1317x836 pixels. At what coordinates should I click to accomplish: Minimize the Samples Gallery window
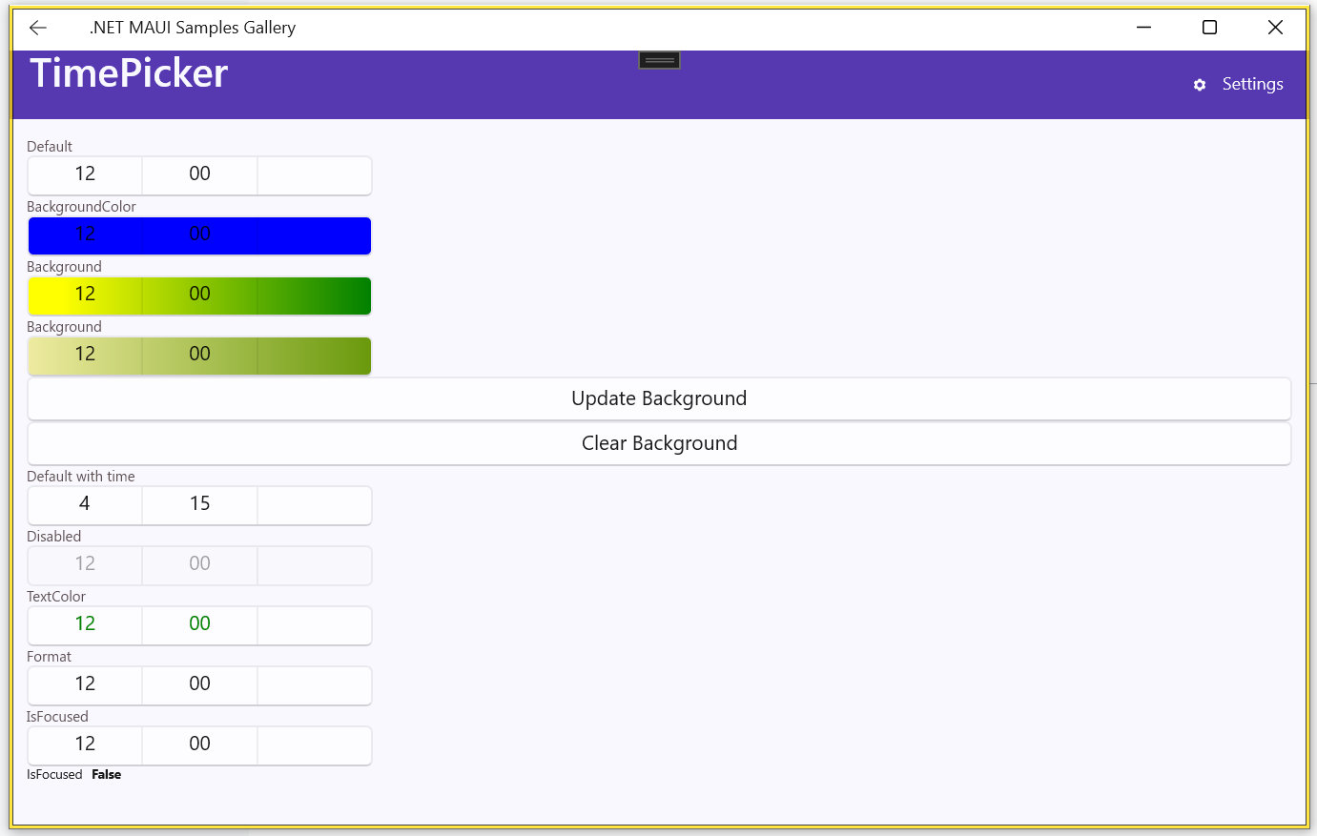pos(1144,28)
